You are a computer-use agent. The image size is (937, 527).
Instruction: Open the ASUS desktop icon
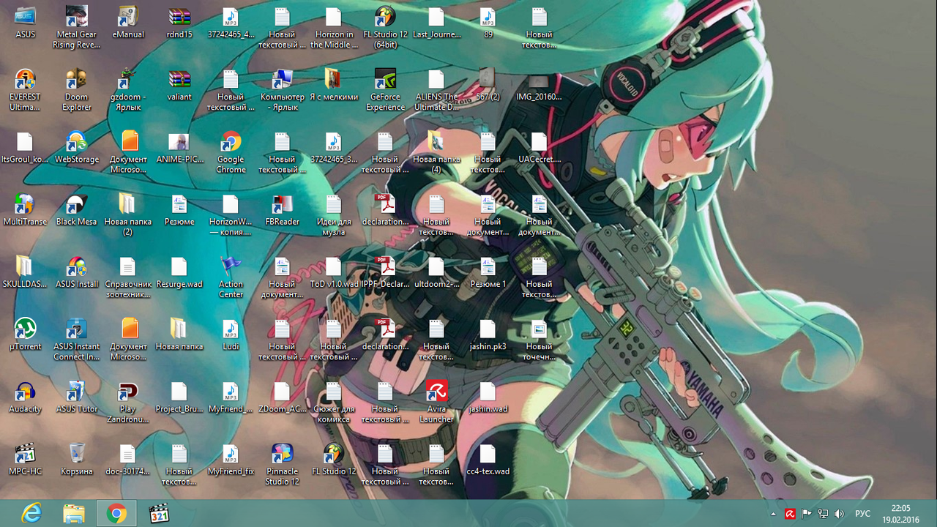click(x=25, y=22)
